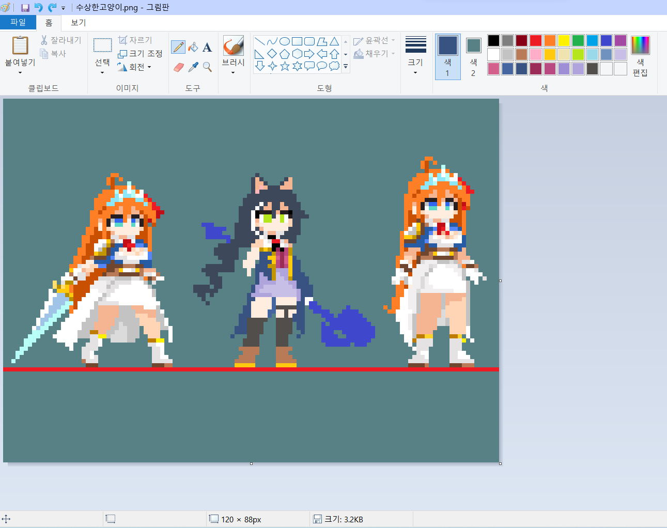Viewport: 667px width, 528px height.
Task: Select the Magnifier tool
Action: coord(207,67)
